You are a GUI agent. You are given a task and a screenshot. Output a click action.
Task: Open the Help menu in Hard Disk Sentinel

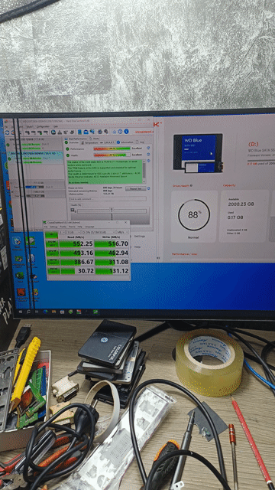(56, 126)
